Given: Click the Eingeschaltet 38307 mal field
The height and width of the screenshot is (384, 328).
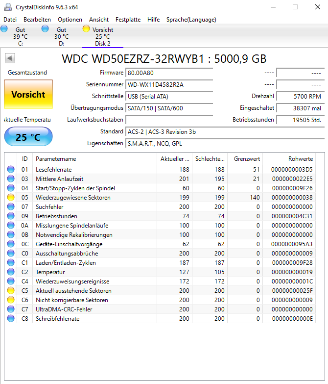Looking at the screenshot, I should [301, 108].
